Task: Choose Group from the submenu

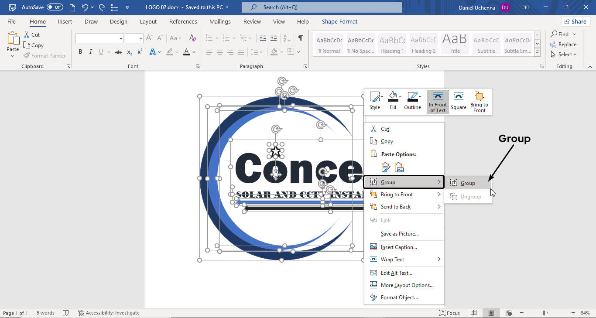Action: [x=468, y=183]
